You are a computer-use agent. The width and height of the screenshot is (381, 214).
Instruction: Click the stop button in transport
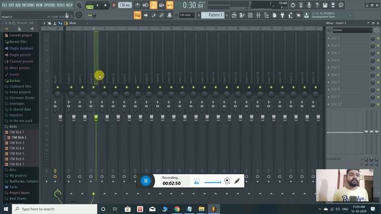coord(105,5)
